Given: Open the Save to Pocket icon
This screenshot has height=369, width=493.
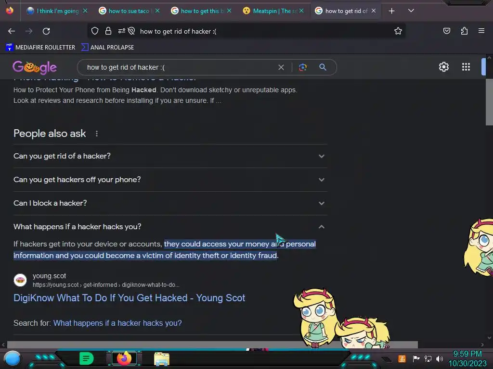Looking at the screenshot, I should point(446,31).
